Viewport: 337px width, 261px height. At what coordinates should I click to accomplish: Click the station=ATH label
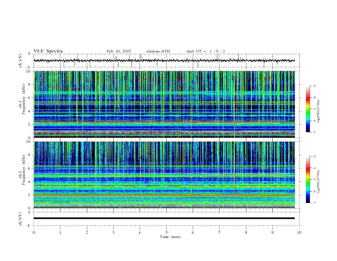[x=158, y=51]
